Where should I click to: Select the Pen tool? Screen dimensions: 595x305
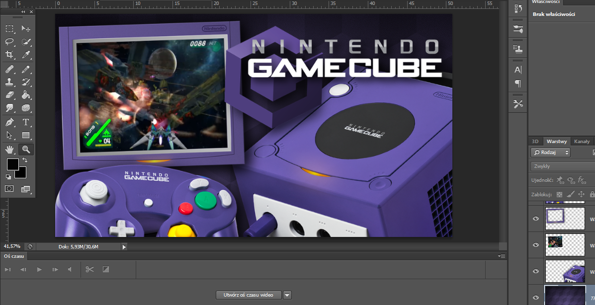[x=9, y=122]
